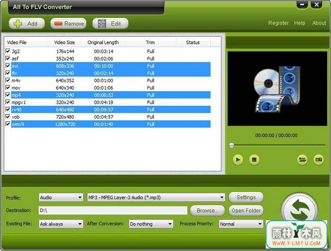Click the Browse... button

[x=208, y=210]
